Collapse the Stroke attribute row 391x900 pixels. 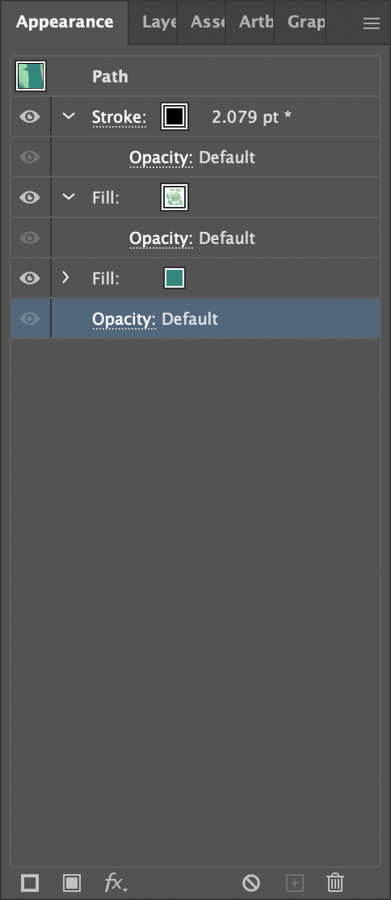69,116
